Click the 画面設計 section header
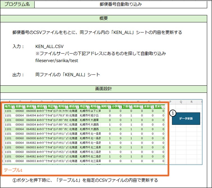The width and height of the screenshot is (212, 188). [104, 89]
